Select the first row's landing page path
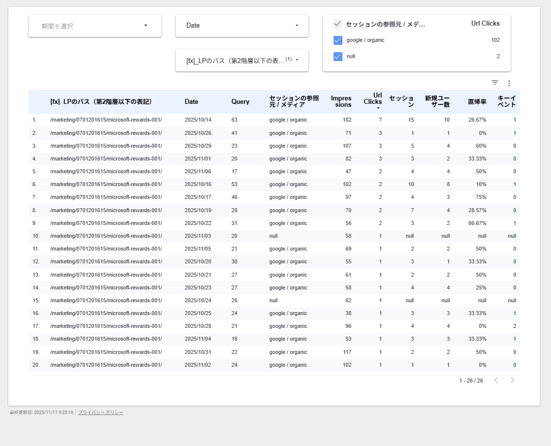 coord(106,120)
